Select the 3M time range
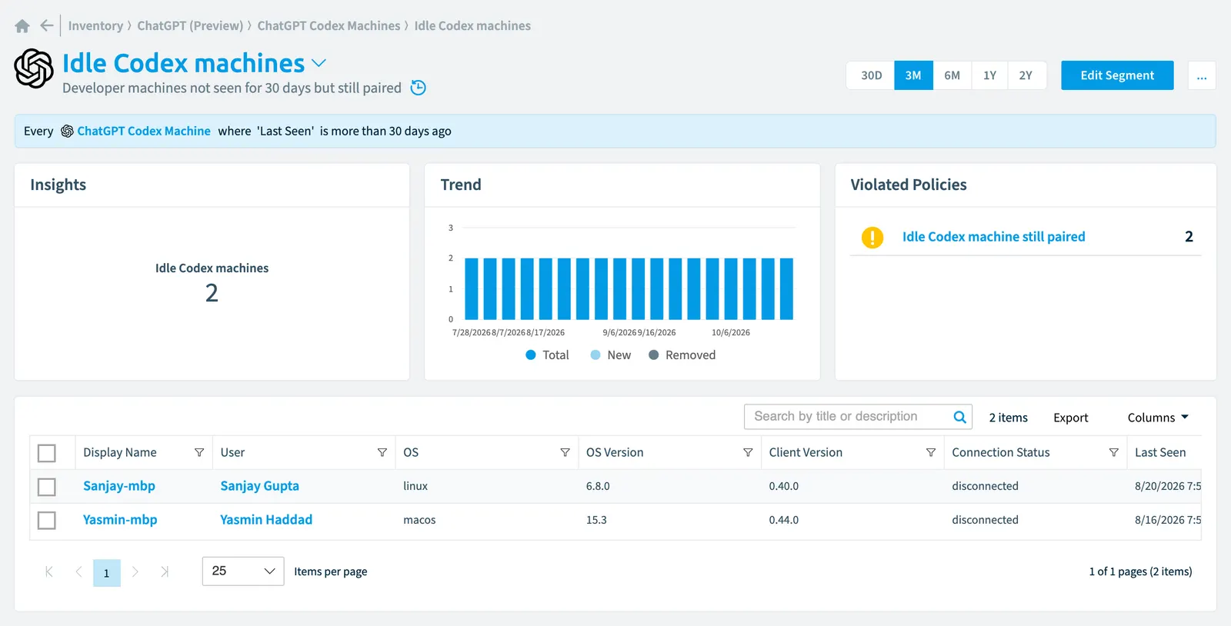1231x626 pixels. coord(913,75)
